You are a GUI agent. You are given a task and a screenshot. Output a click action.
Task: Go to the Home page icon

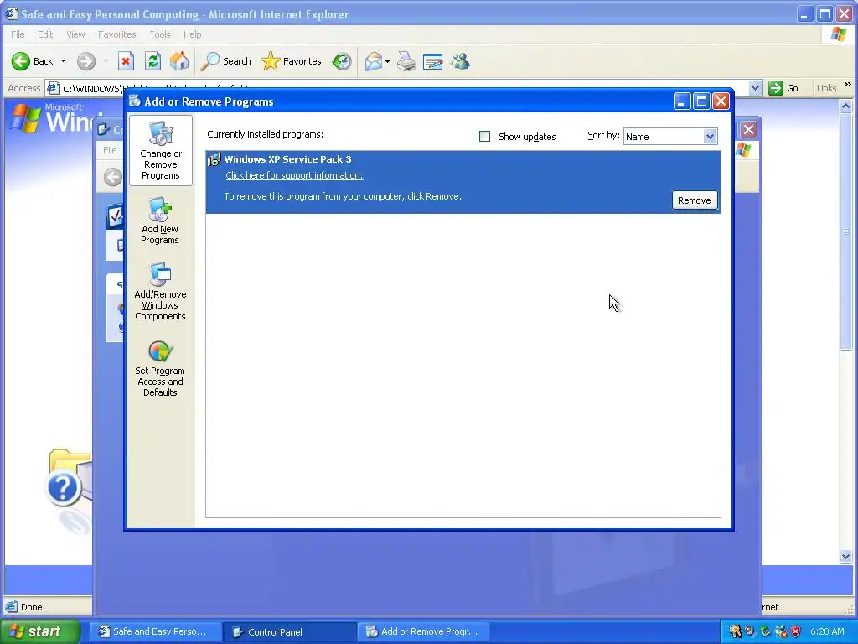tap(179, 61)
